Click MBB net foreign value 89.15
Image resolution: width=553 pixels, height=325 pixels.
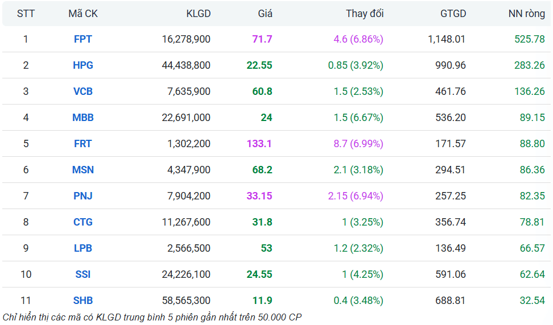click(x=532, y=117)
